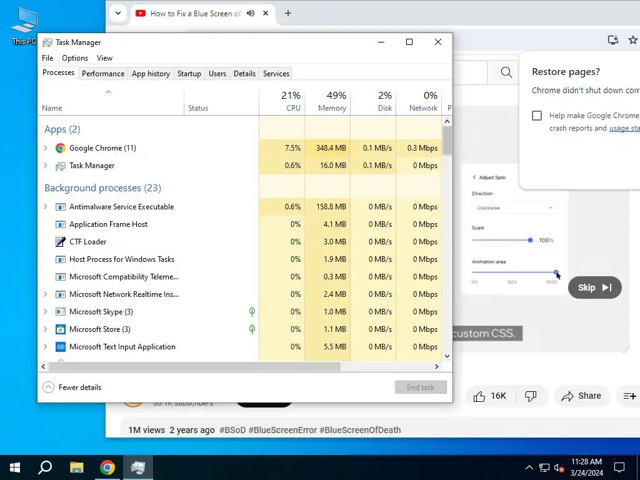This screenshot has width=640, height=480.
Task: Click the #BSoD hashtag link
Action: coord(232,430)
